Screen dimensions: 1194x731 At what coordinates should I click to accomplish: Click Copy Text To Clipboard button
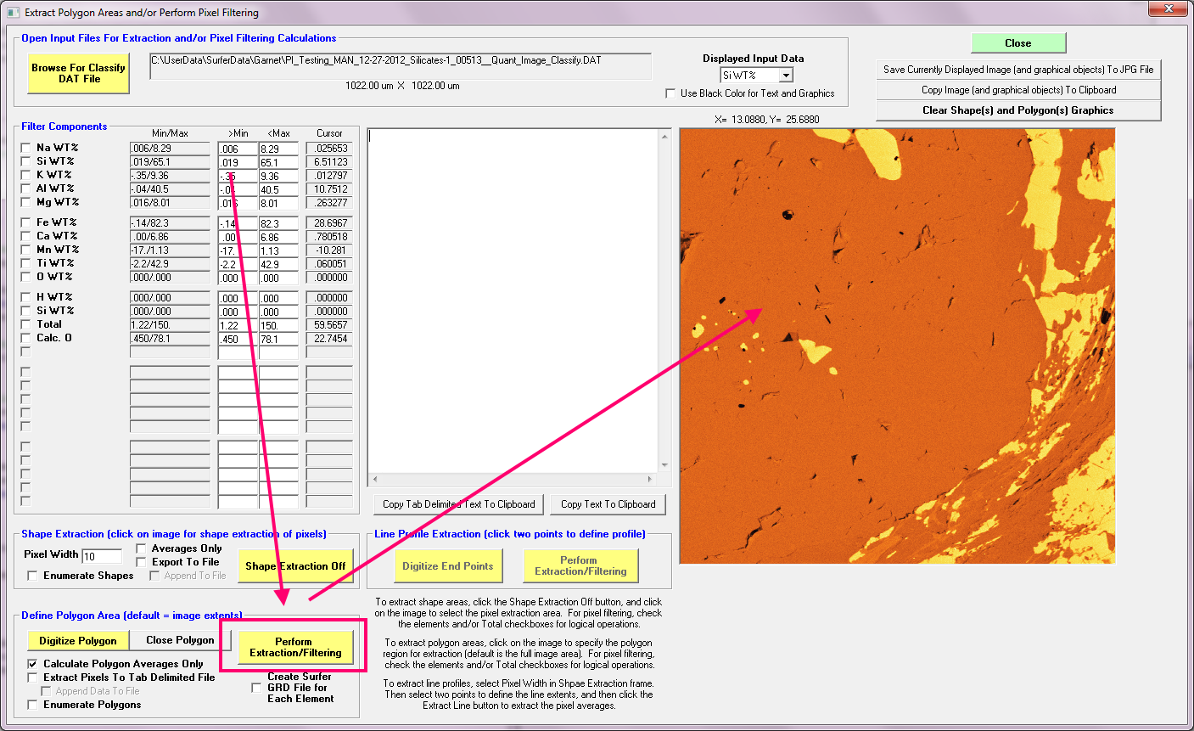click(x=608, y=504)
